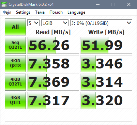Expand the J: drive selection dropdown
This screenshot has height=125, width=137.
click(101, 23)
